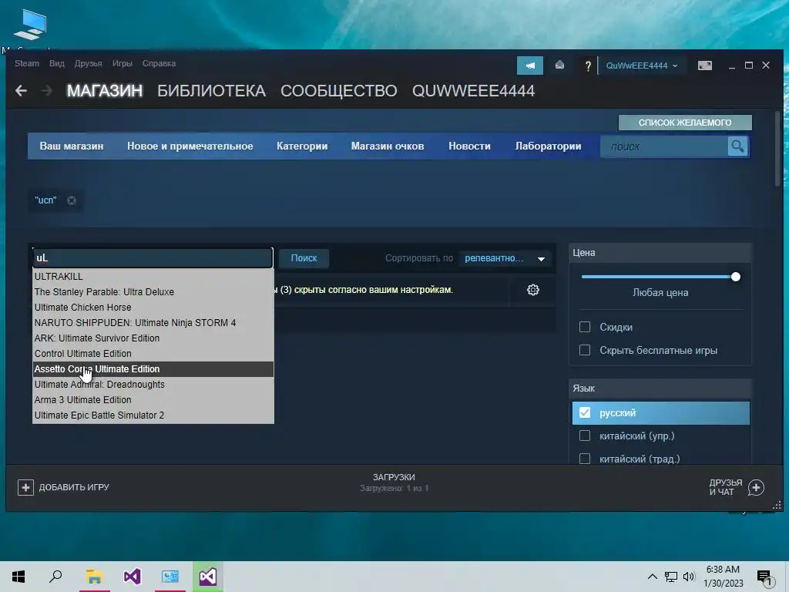Screen dimensions: 789x592
Task: Toggle Big Picture mode icon
Action: coord(704,66)
